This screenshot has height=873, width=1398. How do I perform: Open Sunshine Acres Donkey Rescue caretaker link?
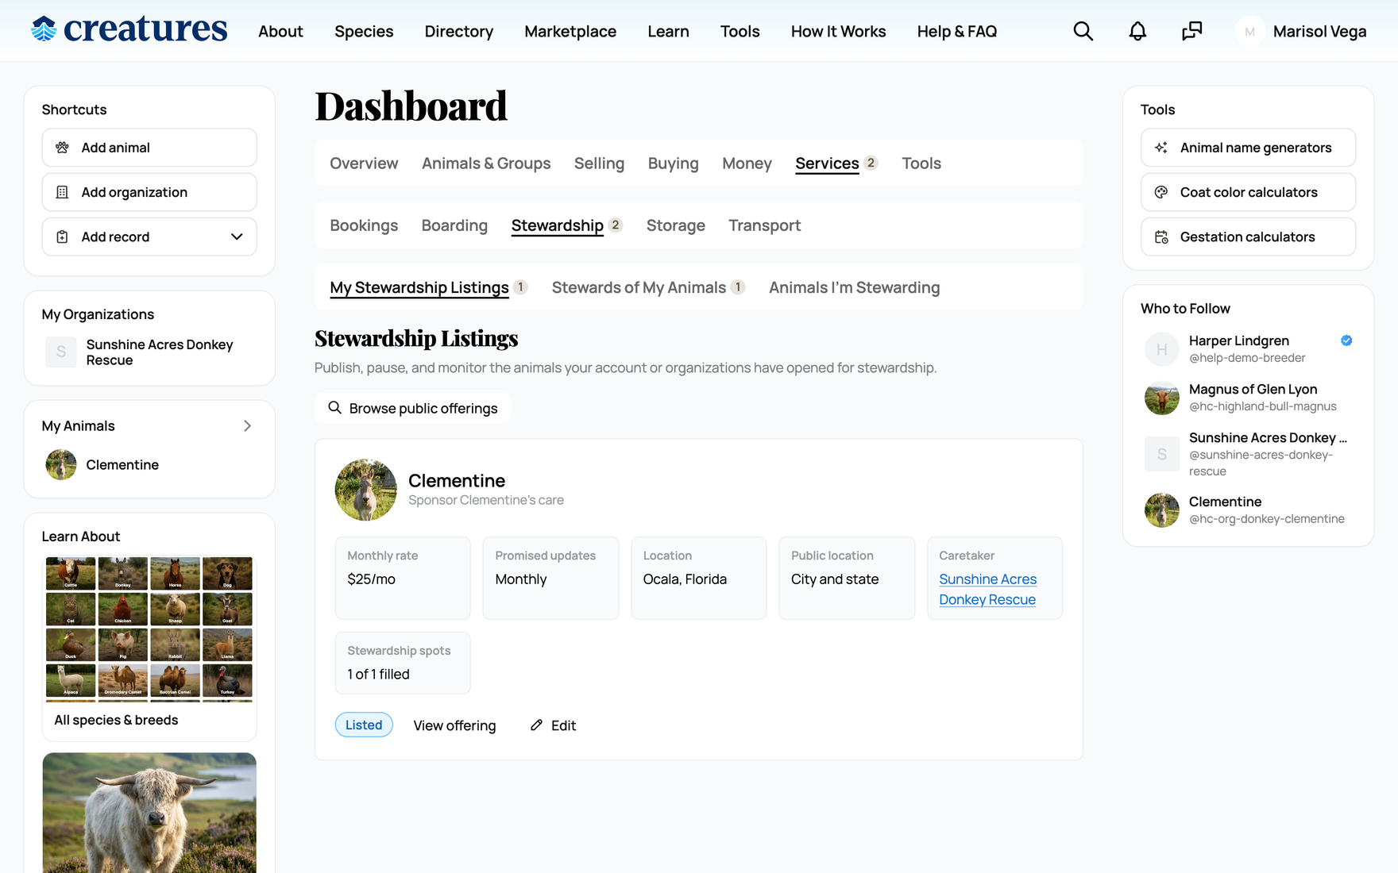(x=987, y=590)
